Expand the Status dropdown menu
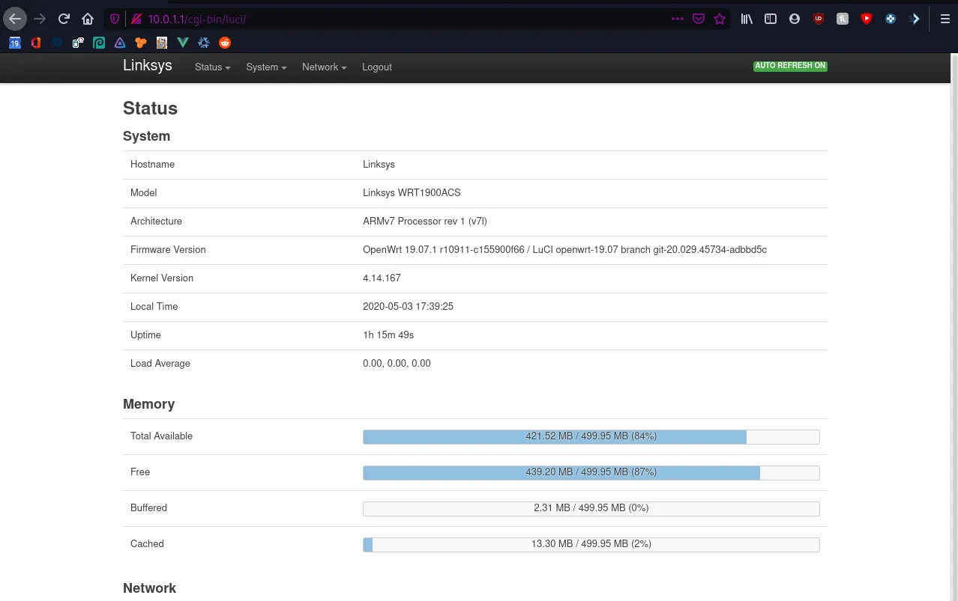958x601 pixels. 212,67
